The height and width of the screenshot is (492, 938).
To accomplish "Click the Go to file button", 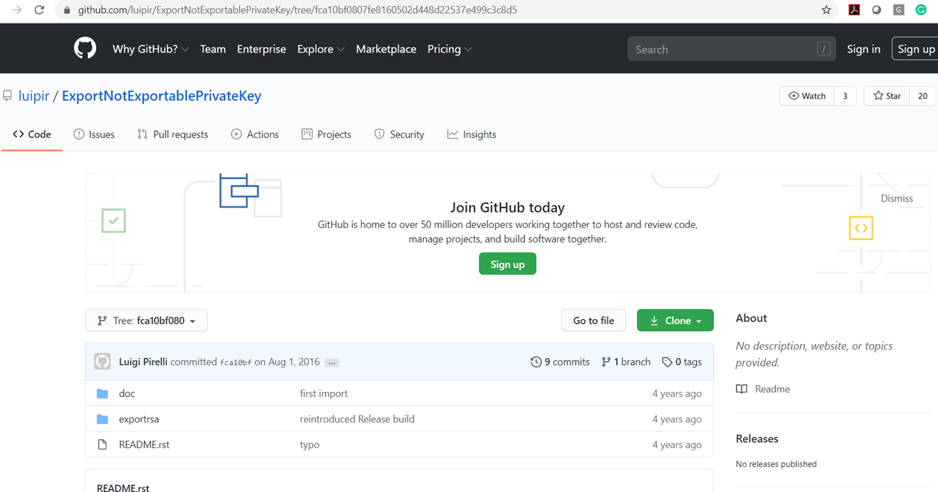I will [594, 320].
